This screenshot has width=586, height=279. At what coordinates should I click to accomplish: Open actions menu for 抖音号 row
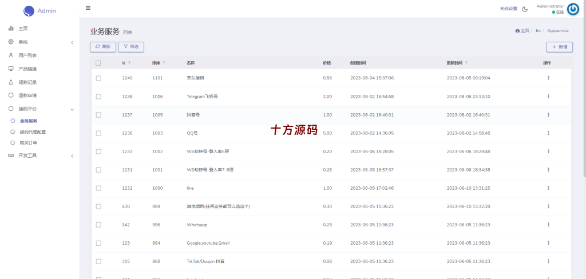(548, 115)
